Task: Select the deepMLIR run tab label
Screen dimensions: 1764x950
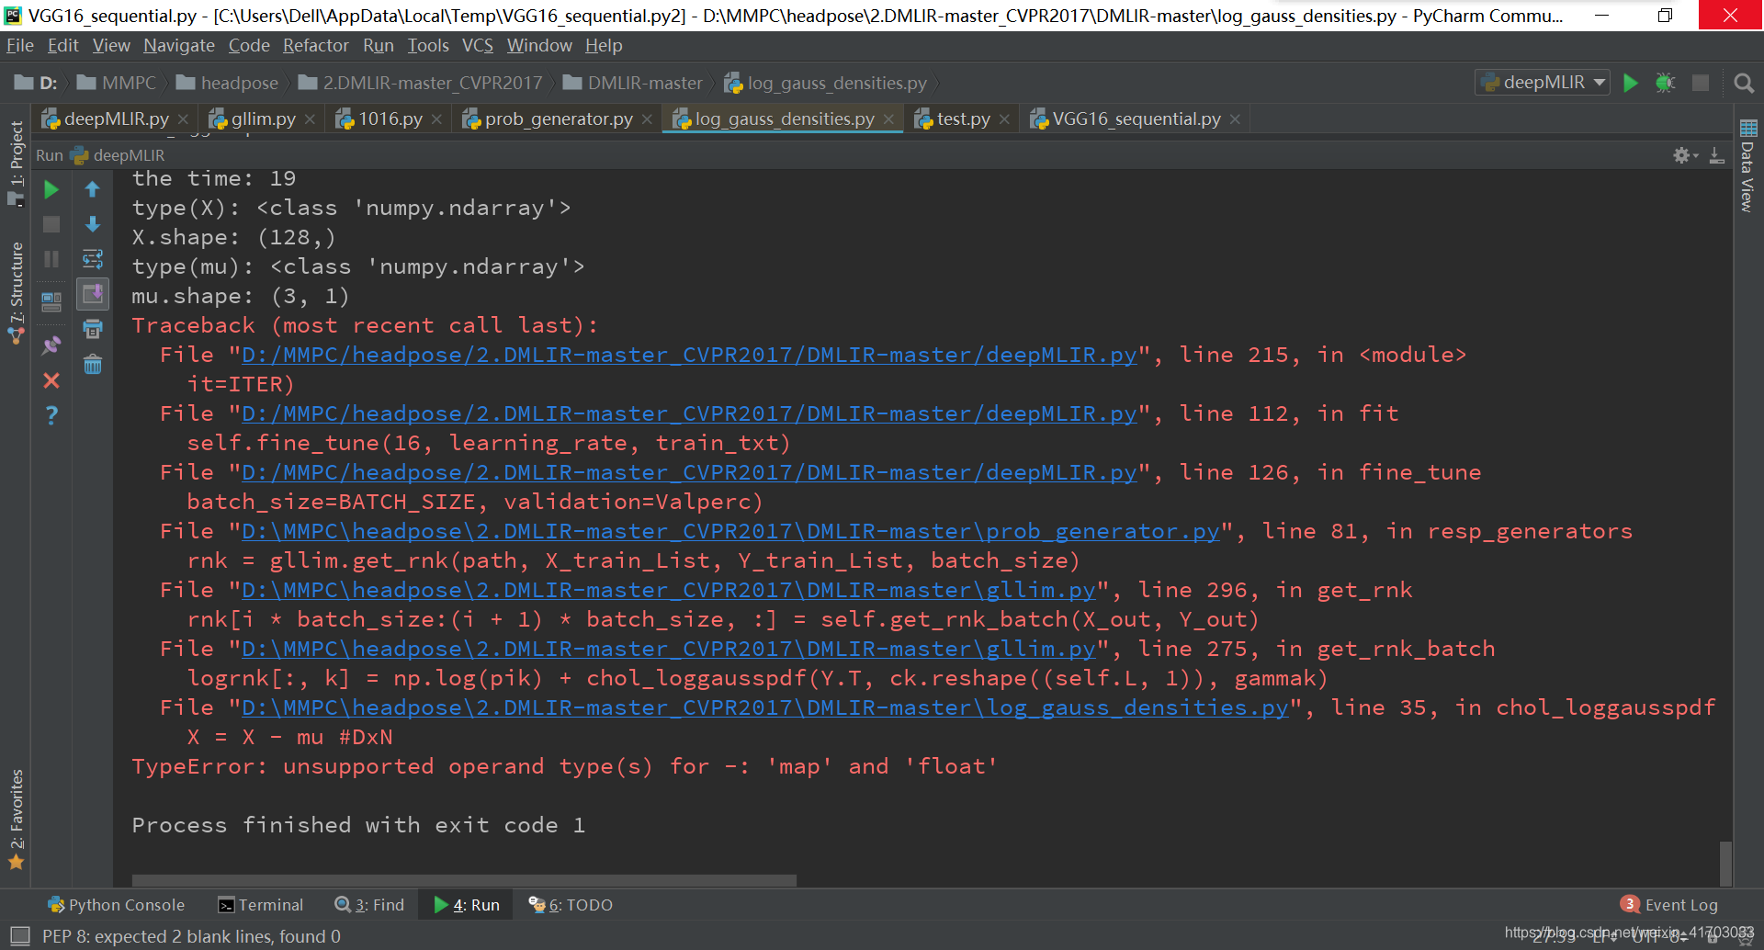Action: pyautogui.click(x=119, y=155)
